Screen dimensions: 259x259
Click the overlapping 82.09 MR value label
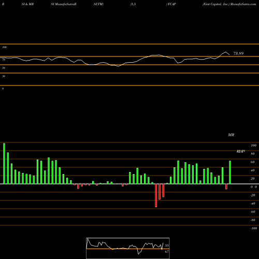click(241, 151)
